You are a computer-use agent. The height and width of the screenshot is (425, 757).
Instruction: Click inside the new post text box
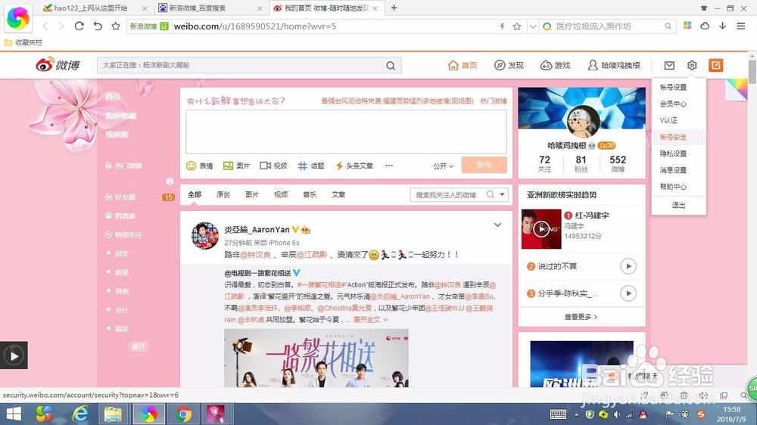[346, 132]
